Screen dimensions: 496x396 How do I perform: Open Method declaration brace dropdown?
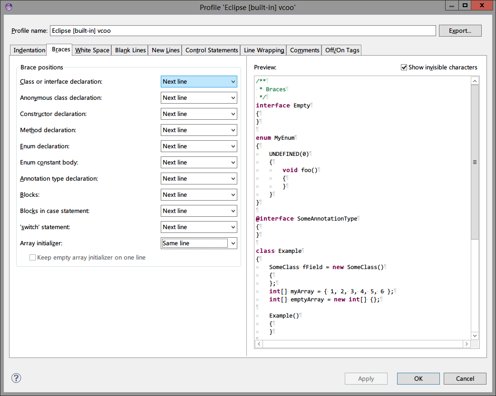[x=199, y=130]
